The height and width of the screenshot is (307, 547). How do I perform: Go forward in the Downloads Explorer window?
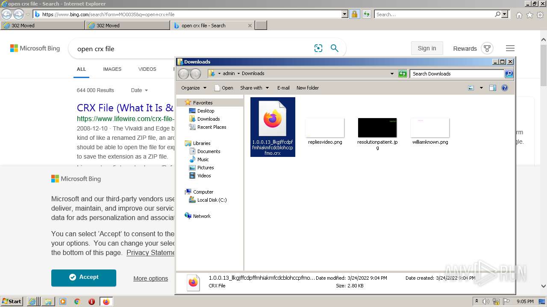(195, 74)
